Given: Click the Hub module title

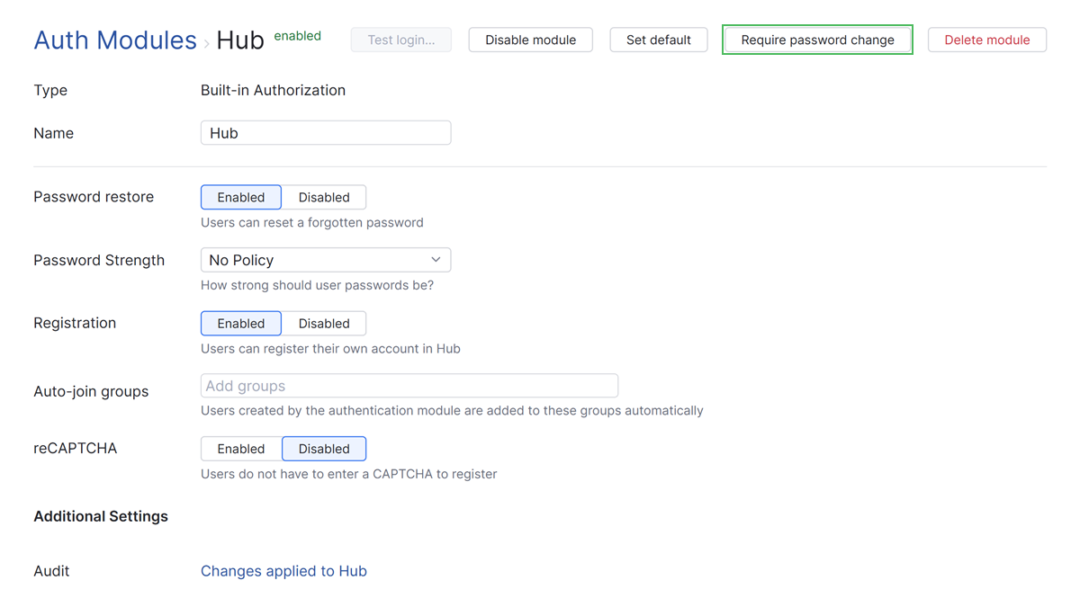Looking at the screenshot, I should pyautogui.click(x=240, y=40).
